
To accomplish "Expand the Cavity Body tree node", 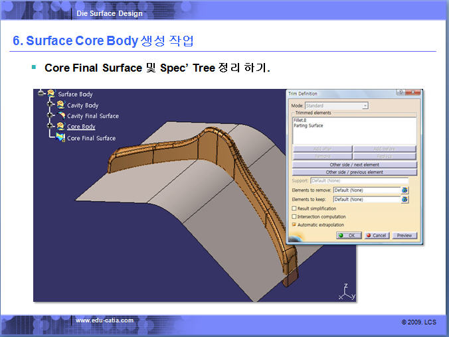I will tap(50, 105).
